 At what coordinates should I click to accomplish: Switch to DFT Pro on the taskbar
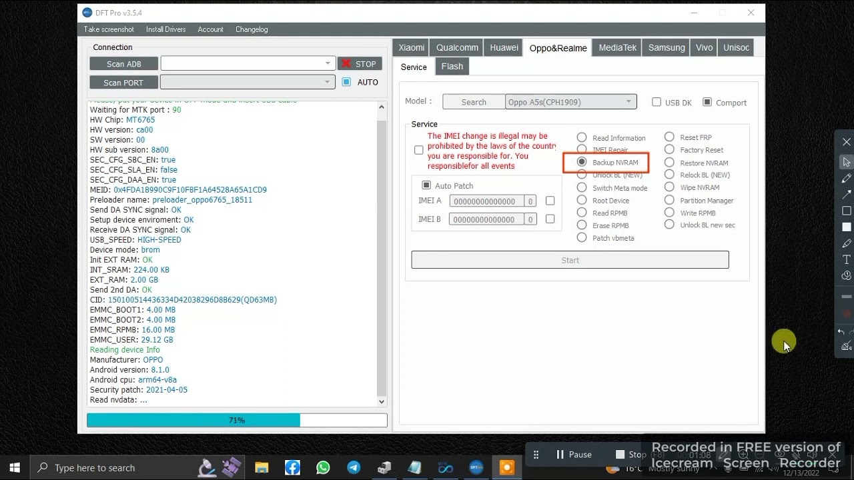[476, 468]
